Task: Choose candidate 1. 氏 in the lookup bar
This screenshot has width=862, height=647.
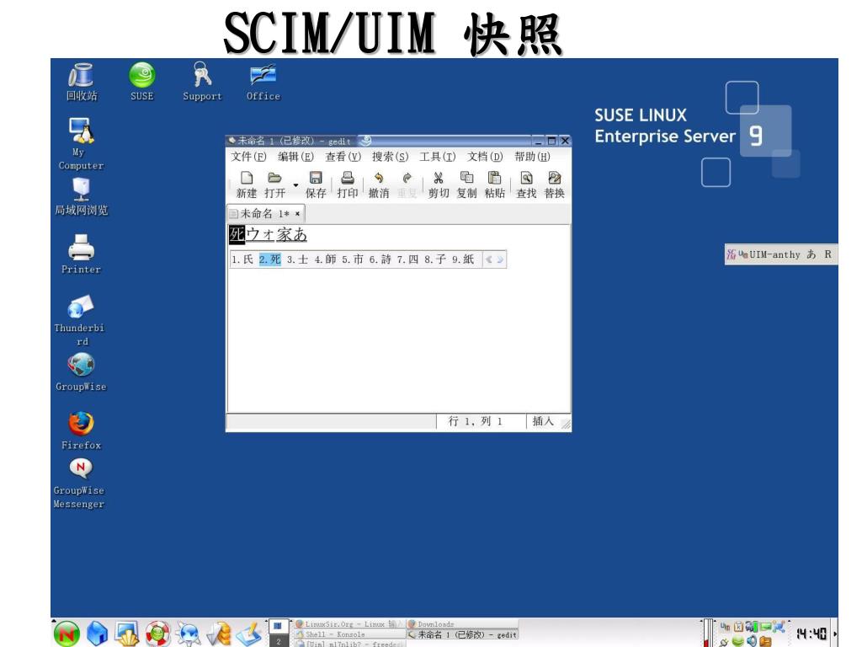Action: pyautogui.click(x=242, y=259)
